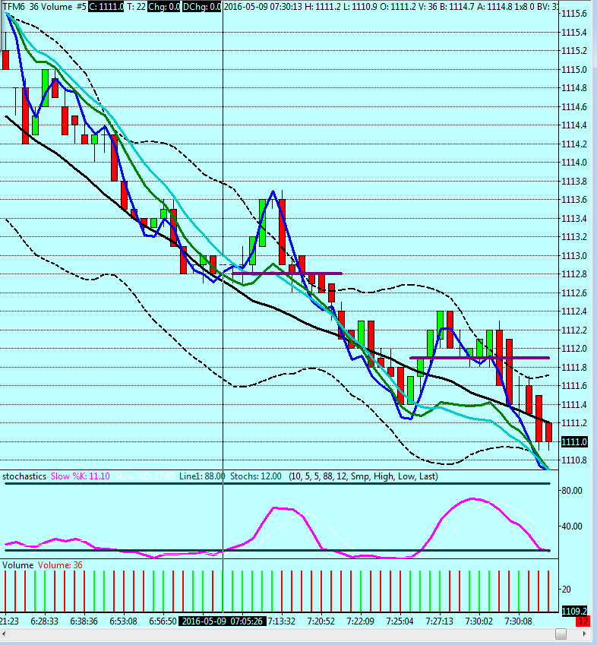
Task: Click the red 'Volume: 36' study value
Action: click(60, 565)
